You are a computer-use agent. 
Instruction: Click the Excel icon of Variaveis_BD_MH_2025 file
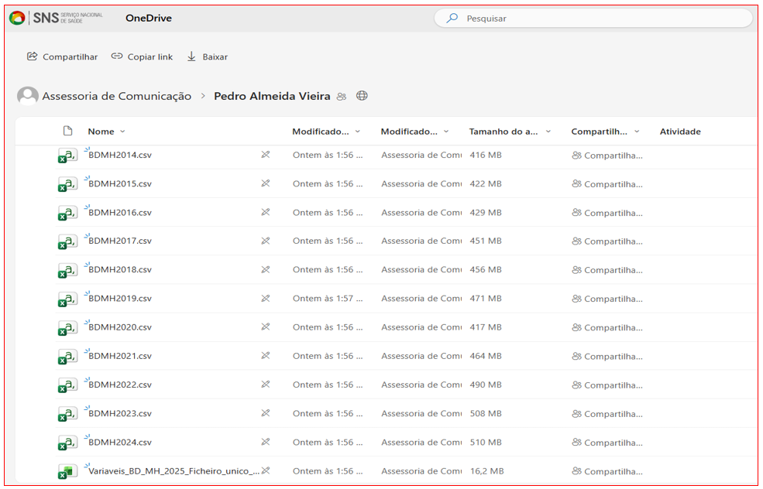pyautogui.click(x=67, y=471)
